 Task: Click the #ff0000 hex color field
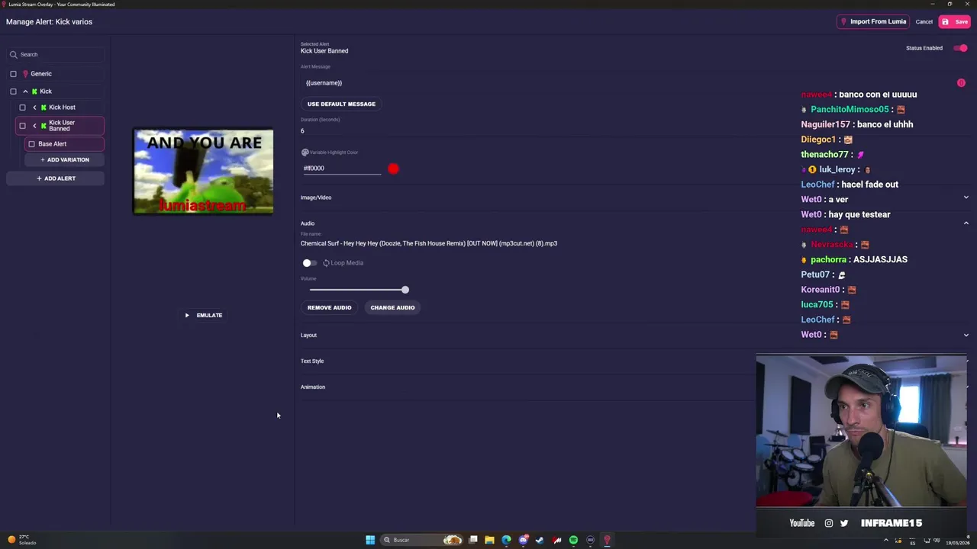[341, 169]
